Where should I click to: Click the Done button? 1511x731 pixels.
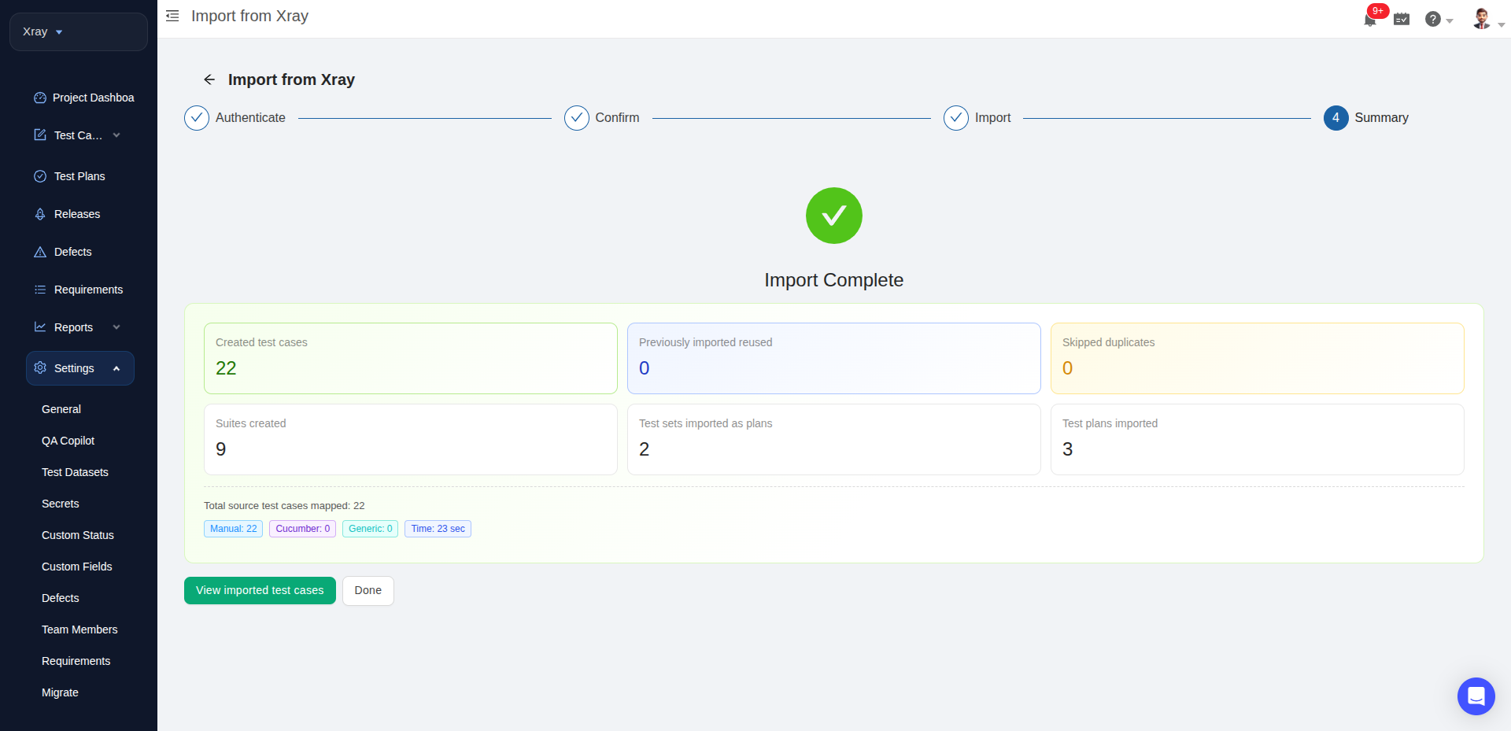click(368, 590)
